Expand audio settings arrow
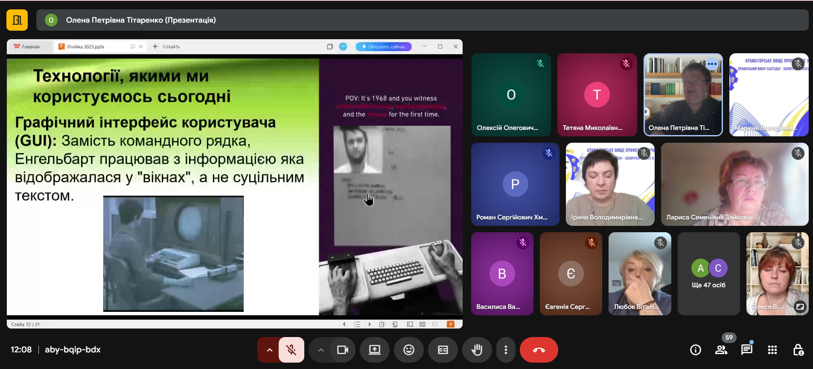 [269, 350]
